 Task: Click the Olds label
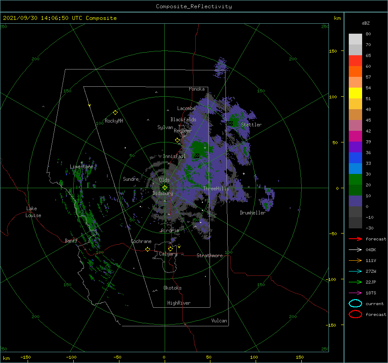pyautogui.click(x=164, y=180)
